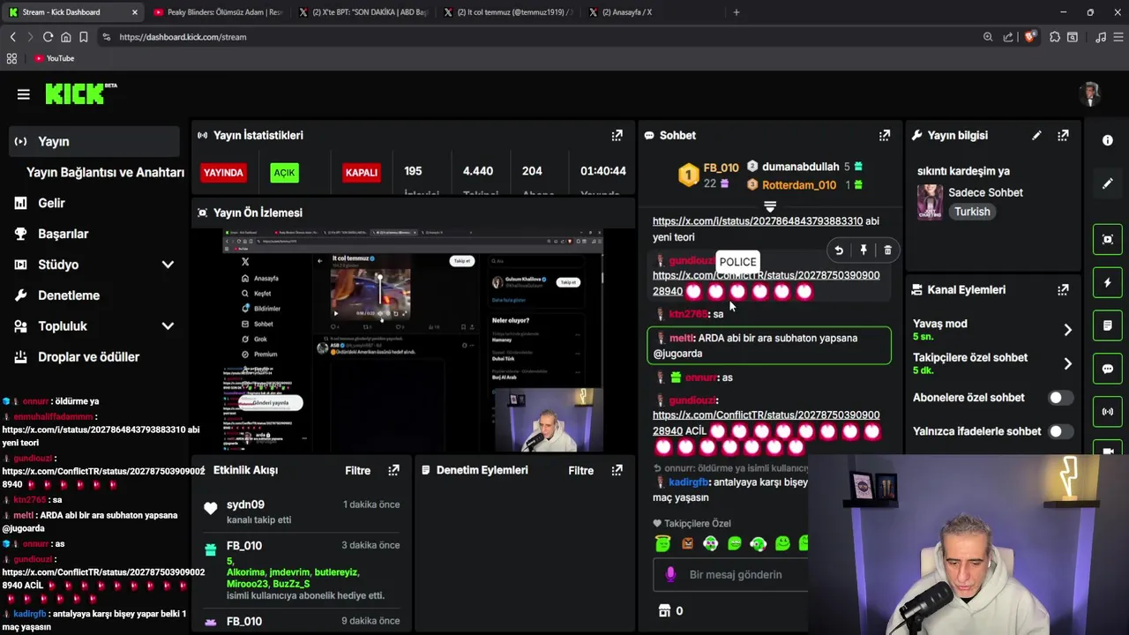Click Sadece Sohbet category name
Screen dimensions: 1129x635
click(x=985, y=192)
